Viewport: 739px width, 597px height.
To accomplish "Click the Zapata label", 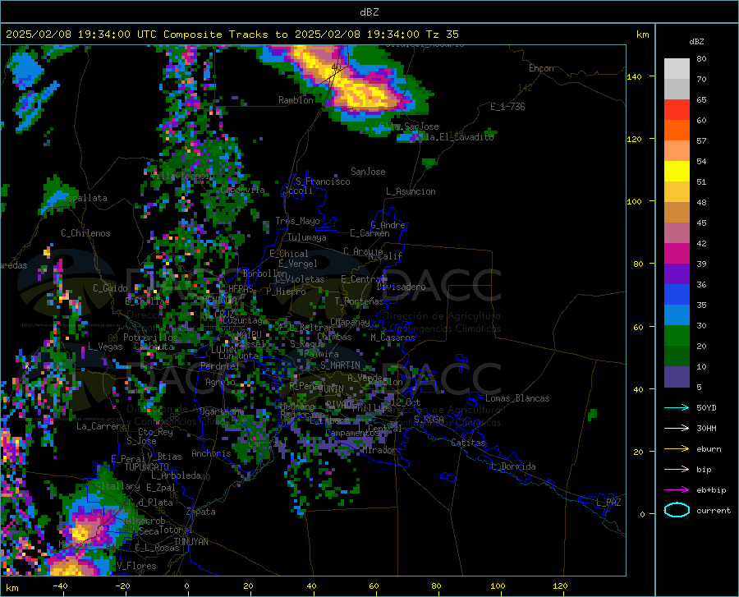I will tap(201, 512).
